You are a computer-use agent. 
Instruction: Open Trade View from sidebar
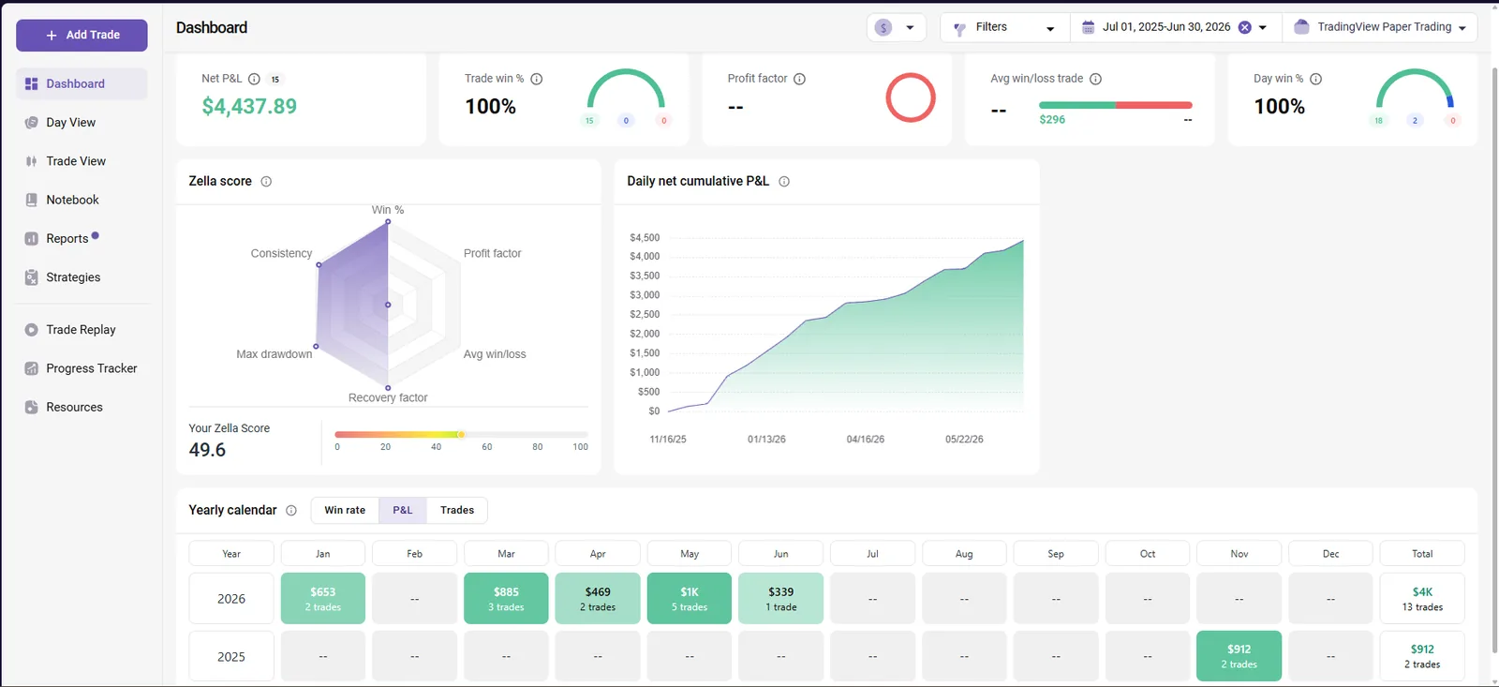(76, 161)
